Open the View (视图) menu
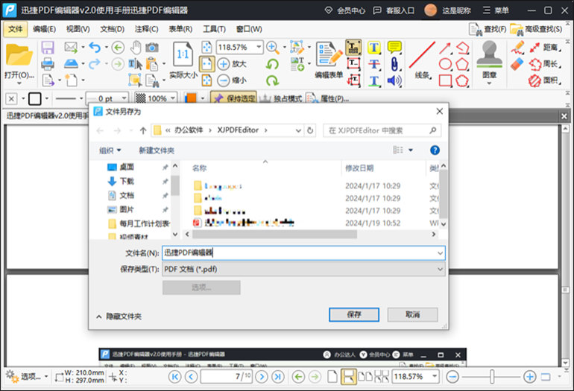The image size is (574, 391). (78, 29)
